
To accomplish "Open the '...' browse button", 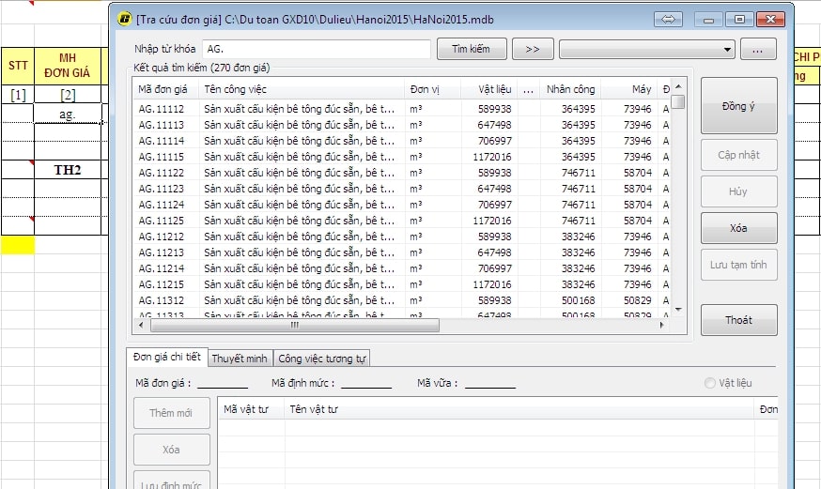I will coord(758,49).
